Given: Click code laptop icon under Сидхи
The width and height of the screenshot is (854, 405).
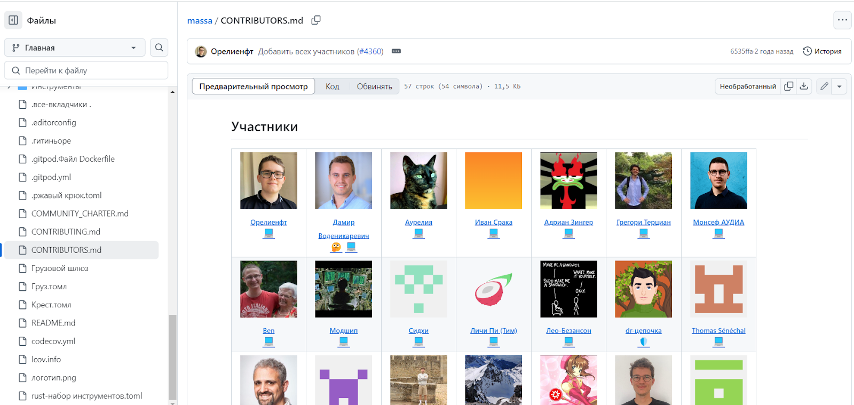Looking at the screenshot, I should coord(418,342).
